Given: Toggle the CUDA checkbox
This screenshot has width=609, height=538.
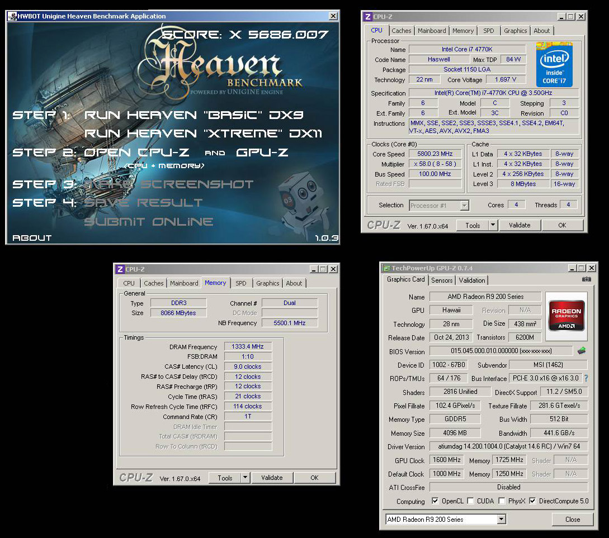Looking at the screenshot, I should coord(470,501).
